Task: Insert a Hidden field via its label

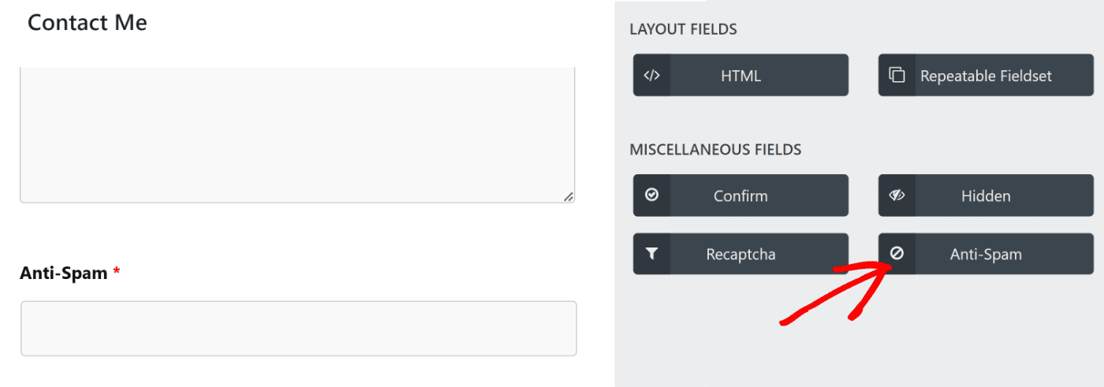Action: (986, 195)
